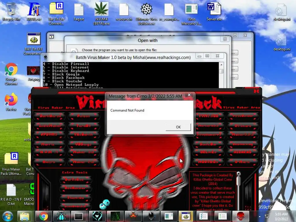Switch to alien head taskbar app
Viewport: 296px width, 222px height.
pyautogui.click(x=151, y=216)
